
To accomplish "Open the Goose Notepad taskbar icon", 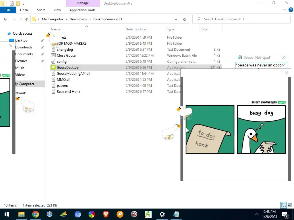I will pyautogui.click(x=176, y=214).
